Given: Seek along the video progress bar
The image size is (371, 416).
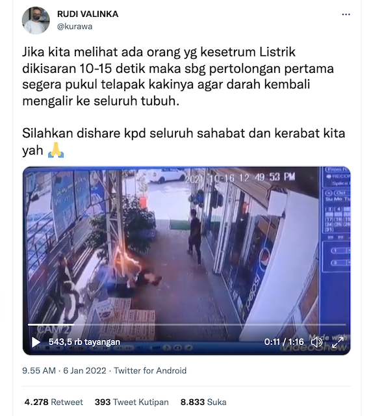Looking at the screenshot, I should [x=187, y=324].
